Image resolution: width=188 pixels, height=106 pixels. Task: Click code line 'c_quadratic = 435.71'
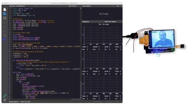pyautogui.click(x=21, y=57)
